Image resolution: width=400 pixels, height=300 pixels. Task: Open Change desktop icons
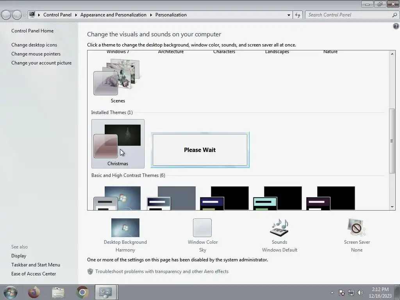click(x=34, y=45)
